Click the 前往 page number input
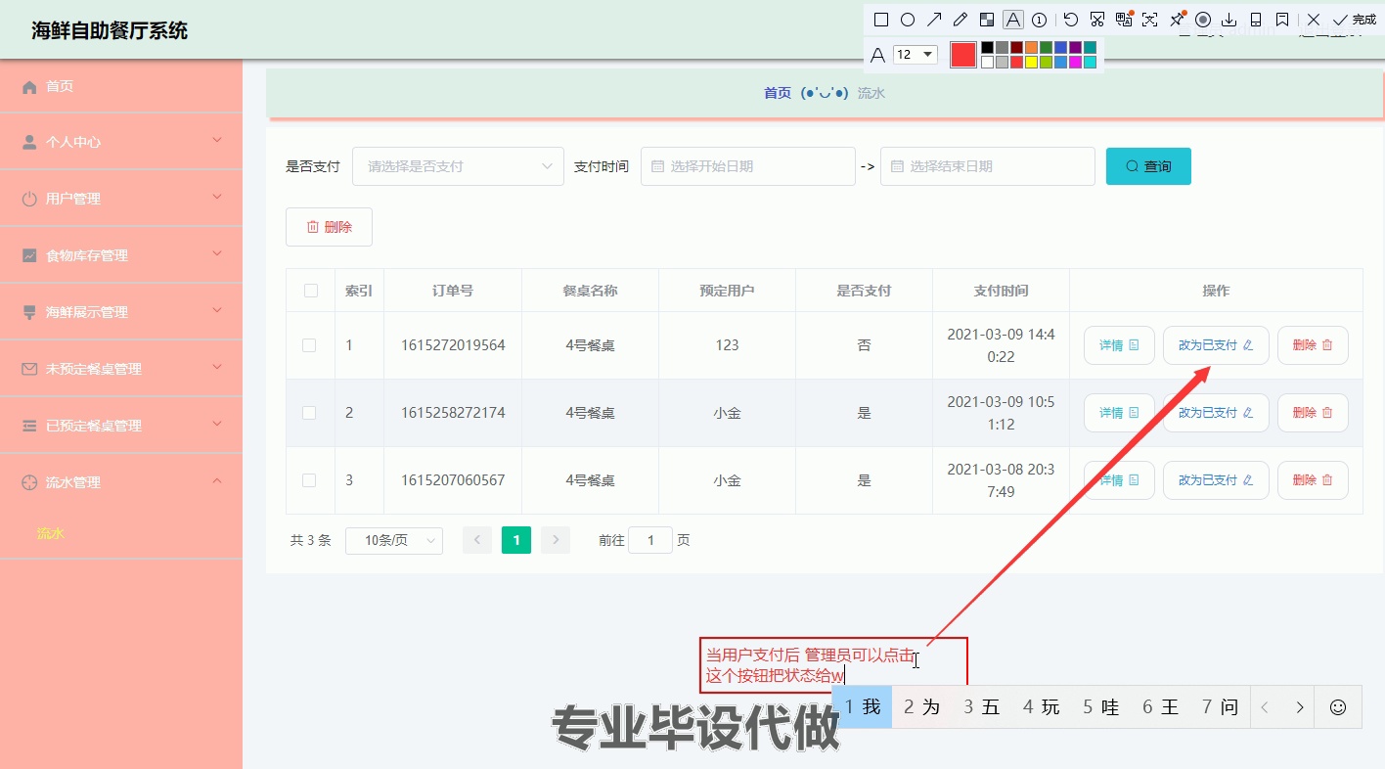Viewport: 1385px width, 769px height. [650, 540]
